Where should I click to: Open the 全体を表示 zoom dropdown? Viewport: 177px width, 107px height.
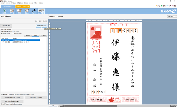(172, 16)
